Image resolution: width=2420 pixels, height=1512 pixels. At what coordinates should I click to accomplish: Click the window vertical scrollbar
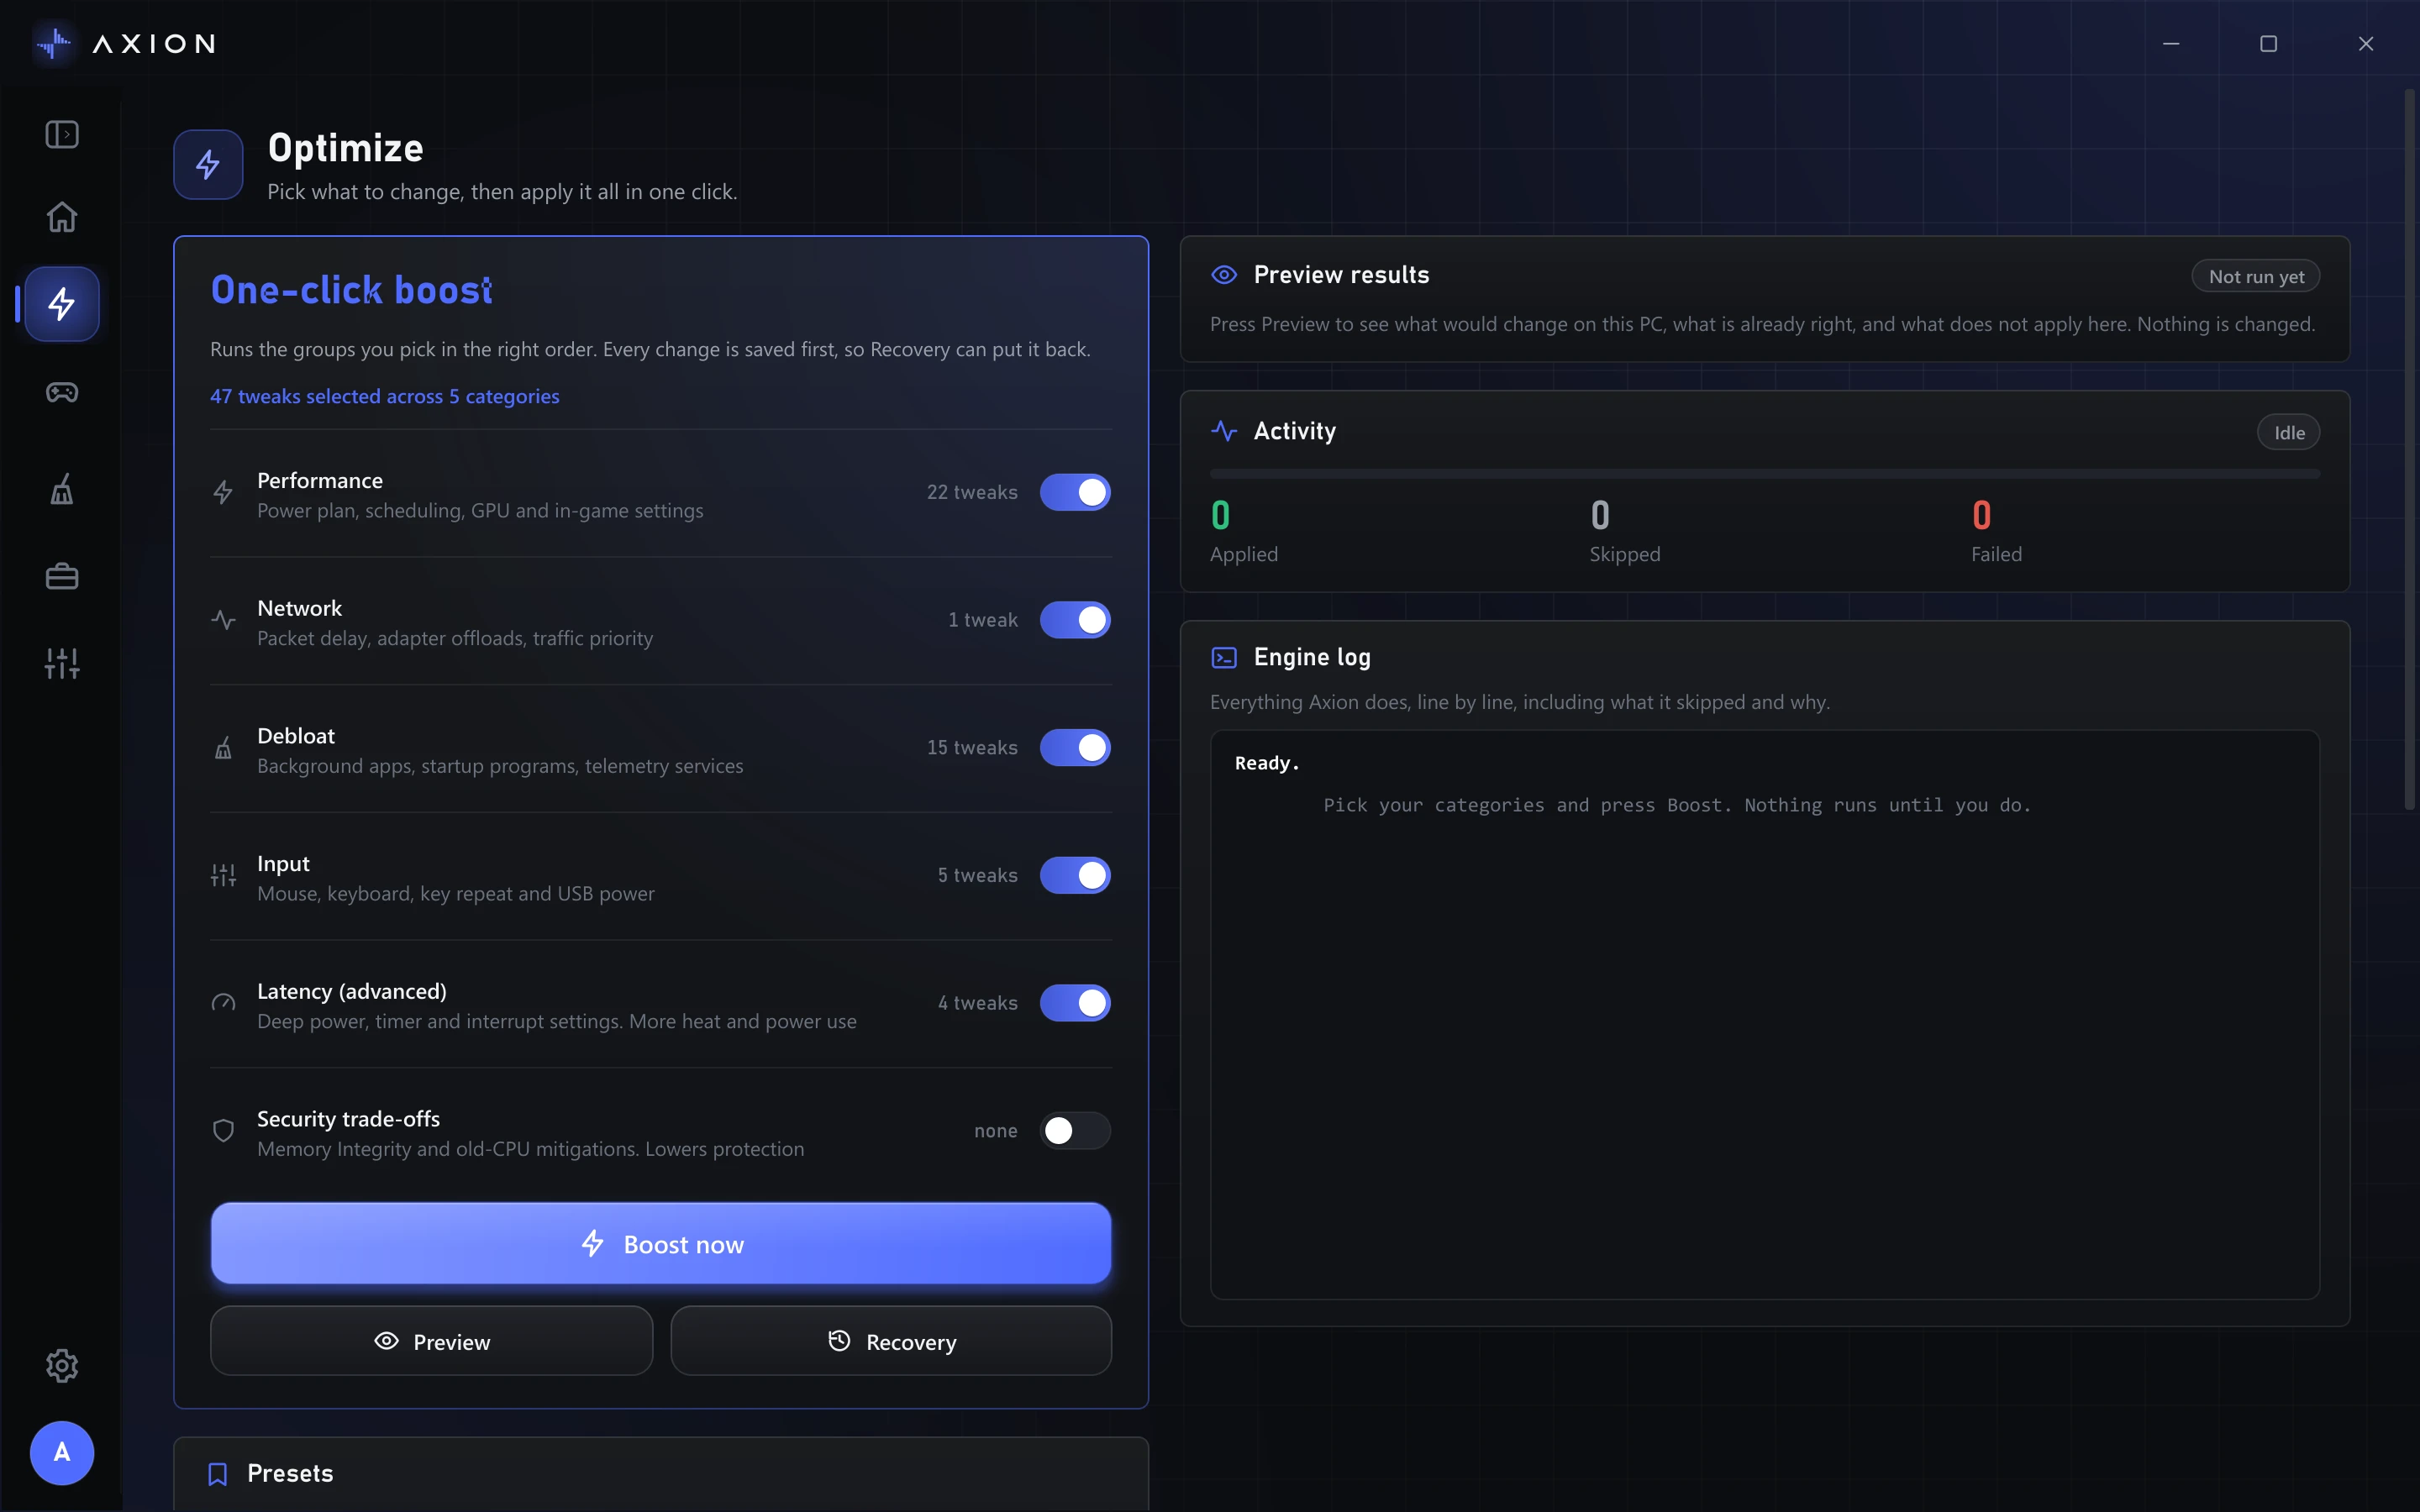coord(2409,450)
